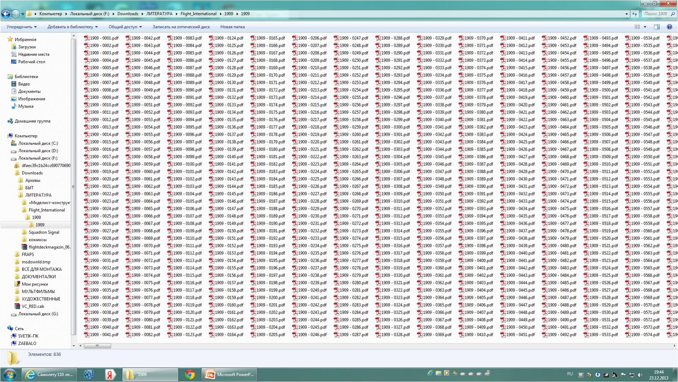Click Записать на оптический диск
This screenshot has height=382, width=678.
181,27
